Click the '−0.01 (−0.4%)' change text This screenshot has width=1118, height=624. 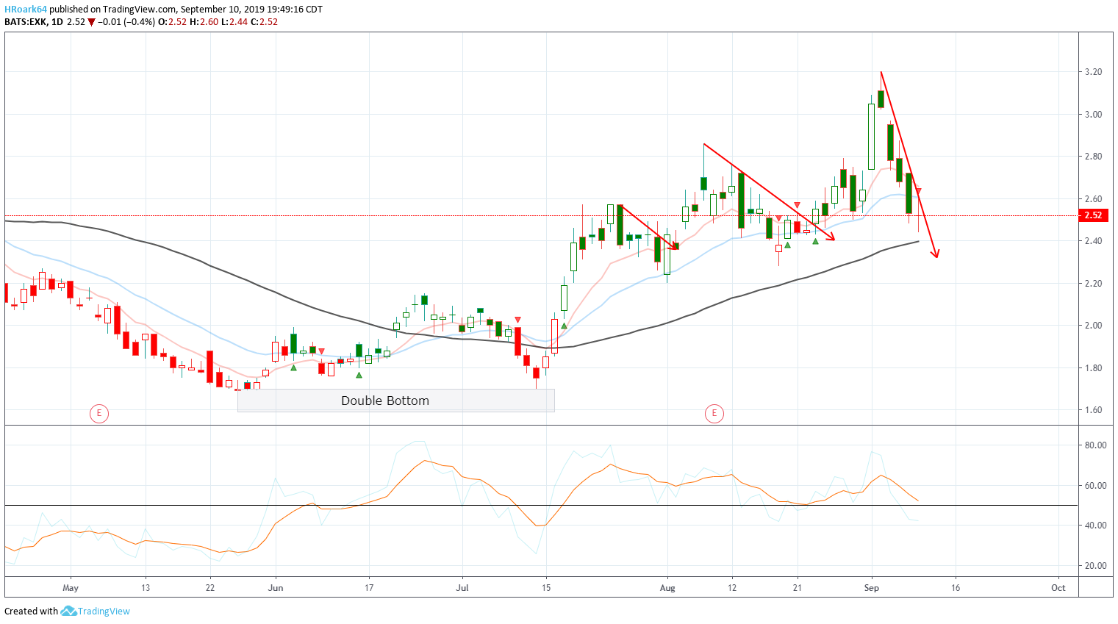tap(126, 22)
